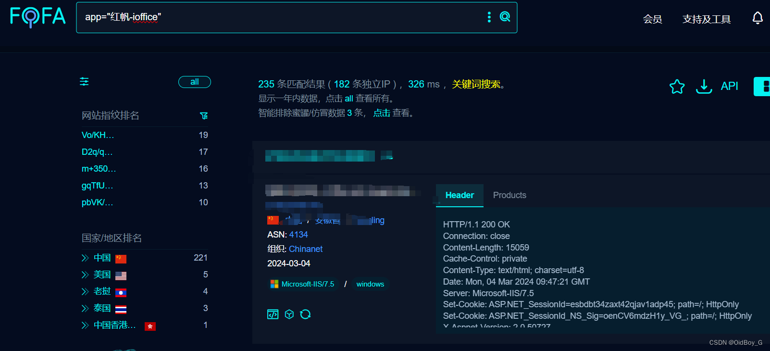770x351 pixels.
Task: Switch to the Header tab
Action: pos(460,195)
